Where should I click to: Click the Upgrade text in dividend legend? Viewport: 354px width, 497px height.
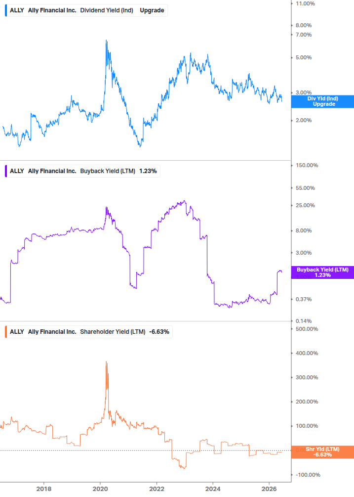click(x=152, y=10)
